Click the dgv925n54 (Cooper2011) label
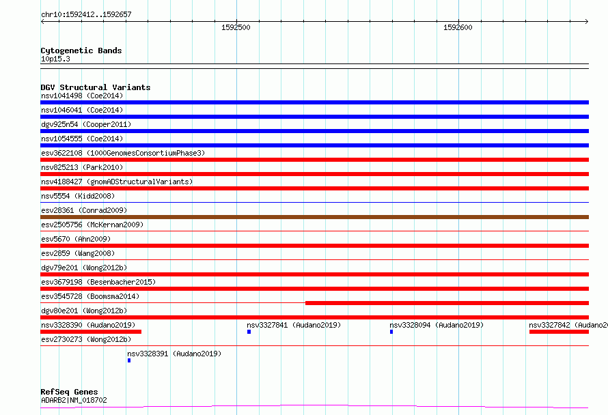The width and height of the screenshot is (608, 415). (86, 124)
